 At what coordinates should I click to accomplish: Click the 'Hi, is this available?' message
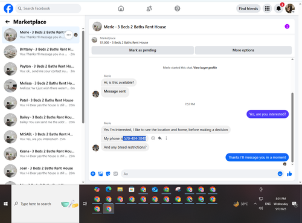[x=119, y=83]
